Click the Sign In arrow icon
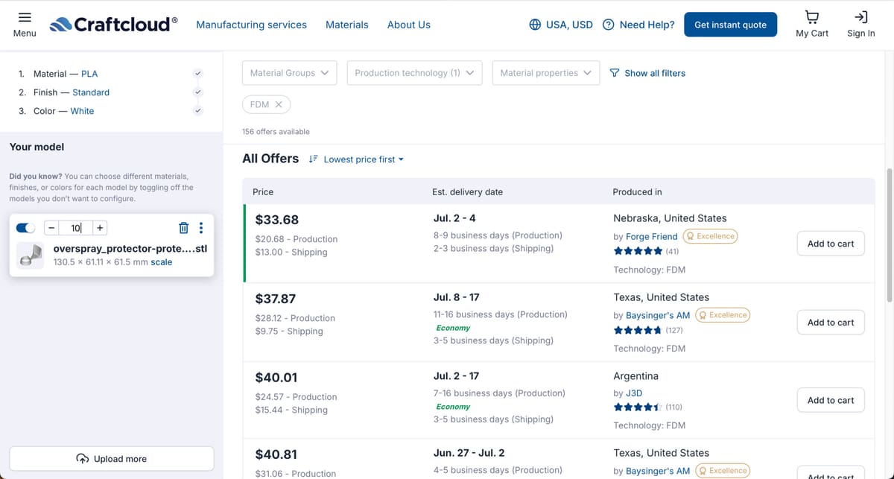Viewport: 894px width, 479px height. tap(860, 17)
